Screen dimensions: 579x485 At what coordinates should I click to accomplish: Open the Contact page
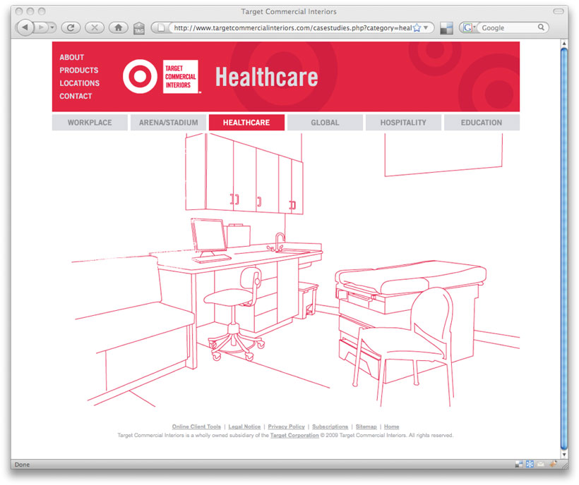(76, 96)
